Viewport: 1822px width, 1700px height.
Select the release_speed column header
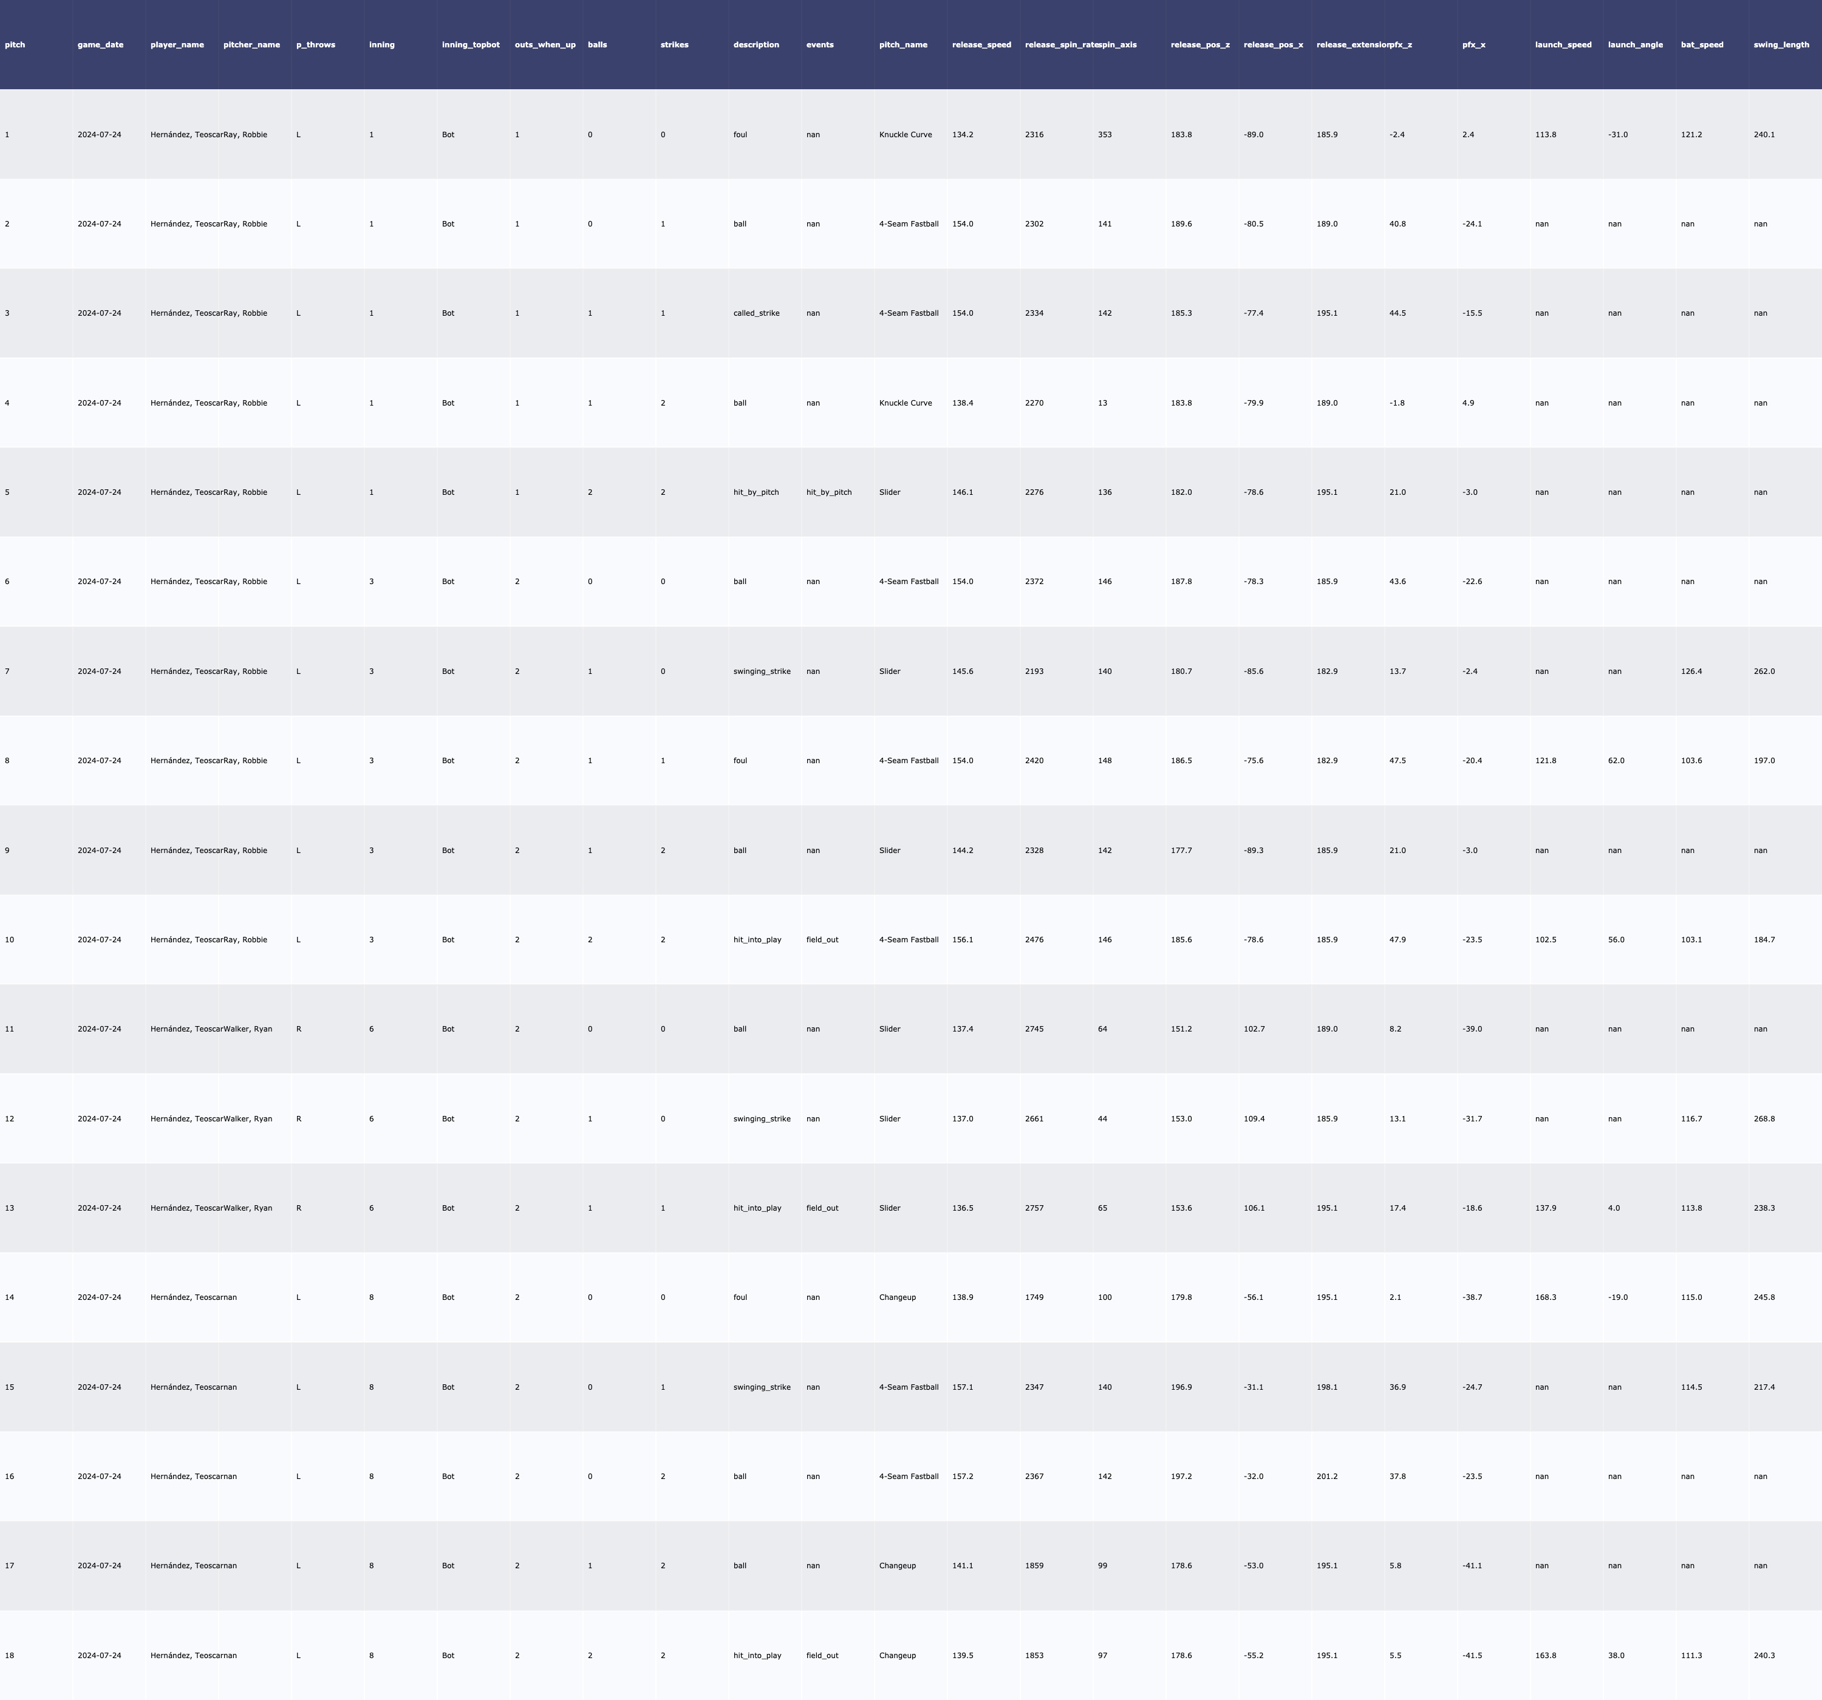(981, 45)
